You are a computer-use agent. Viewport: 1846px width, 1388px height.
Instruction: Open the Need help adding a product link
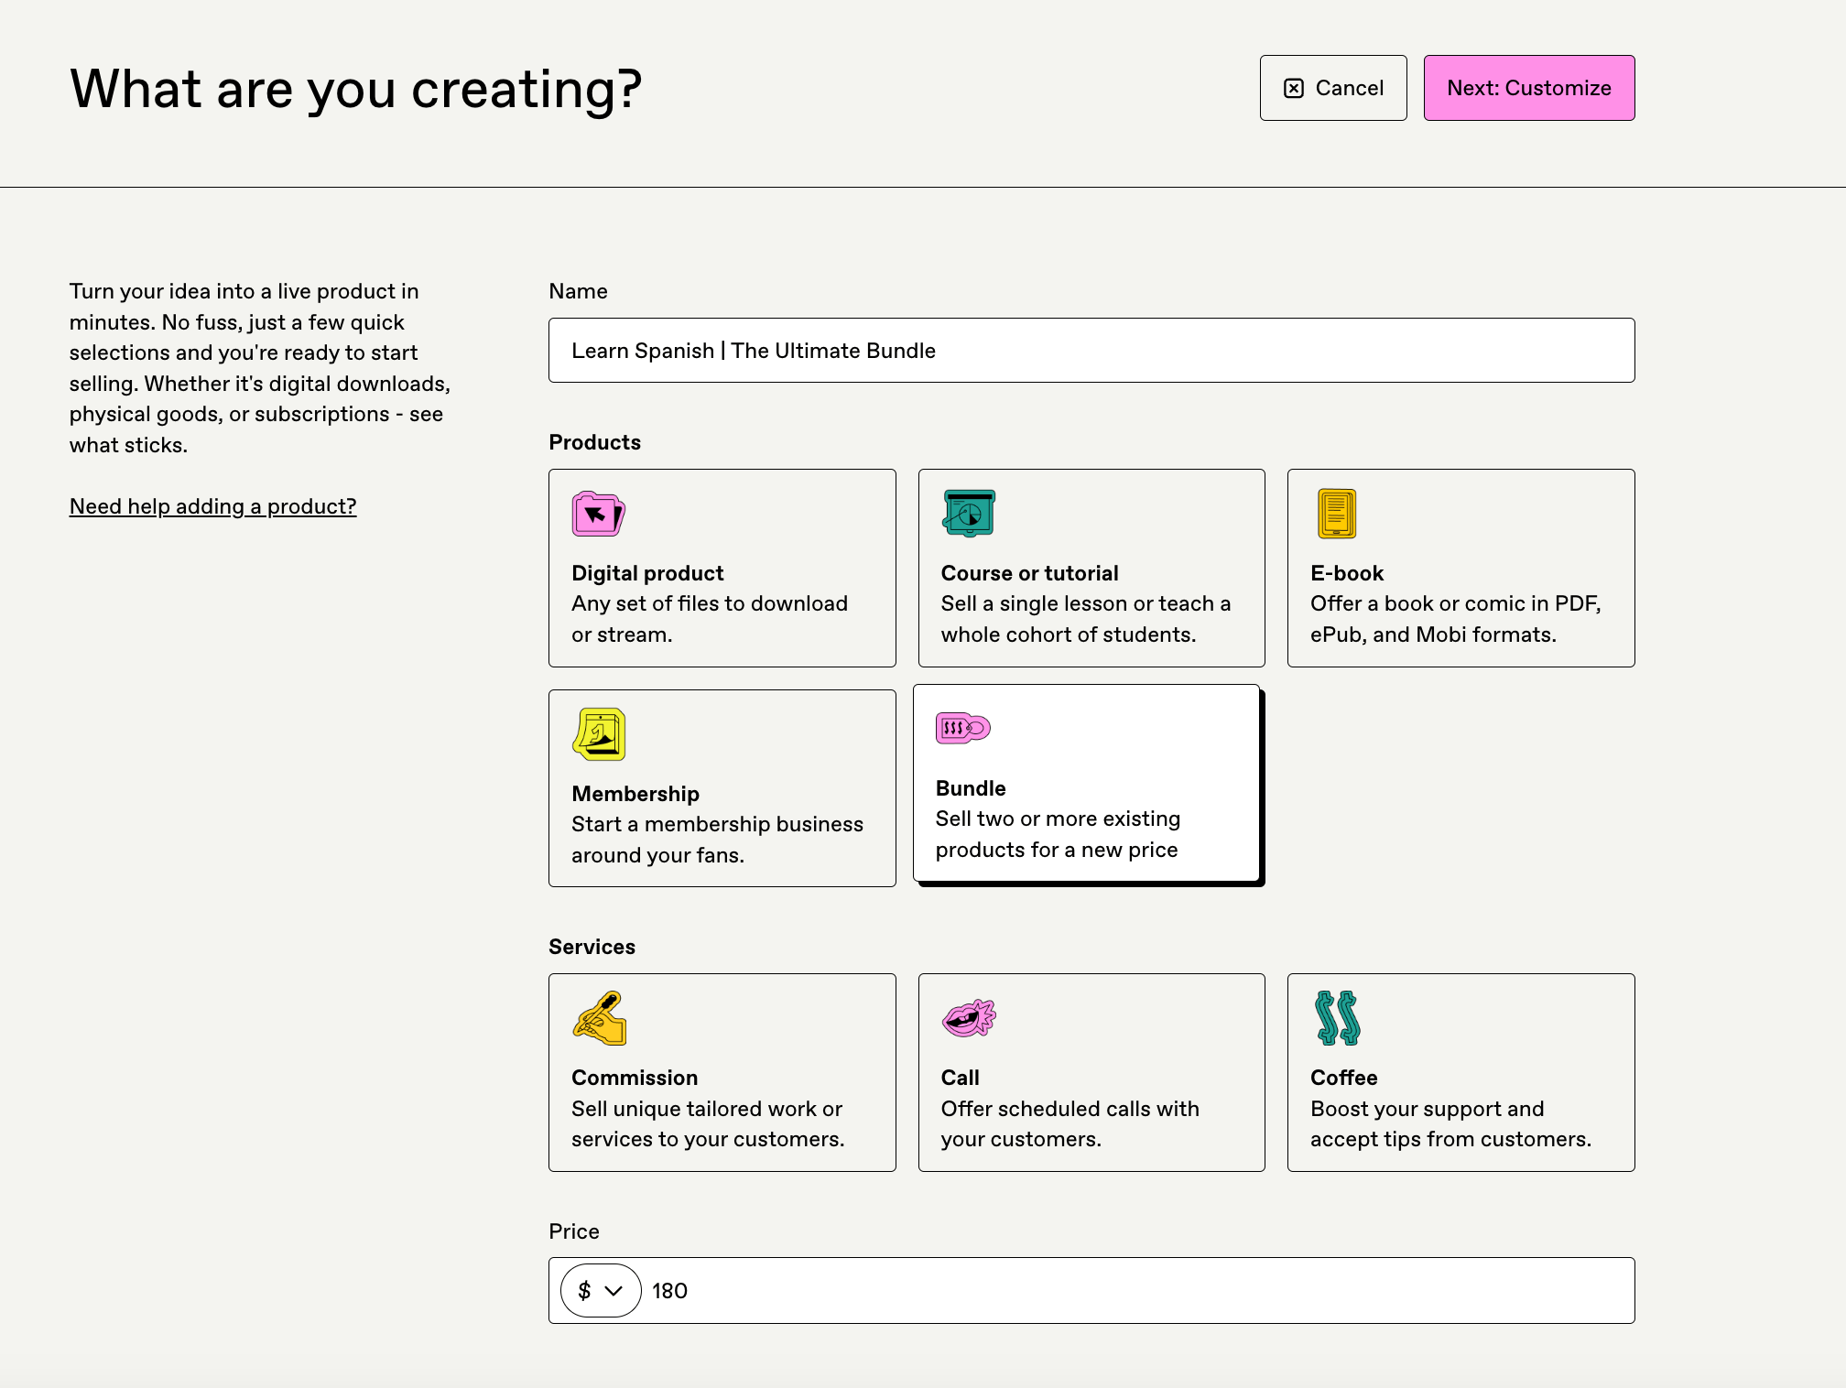(212, 506)
